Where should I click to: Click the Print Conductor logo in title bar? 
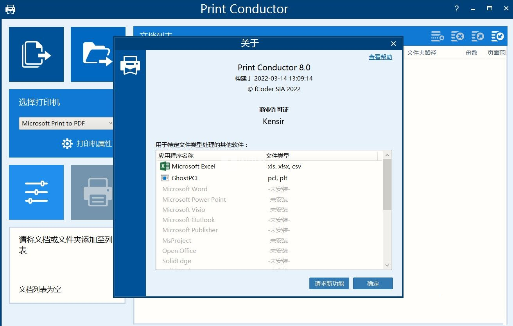pos(11,9)
